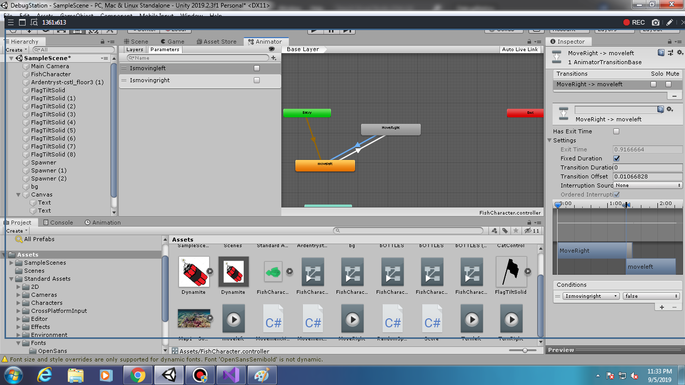The image size is (685, 385).
Task: Click the project search by label icon
Action: coord(505,231)
